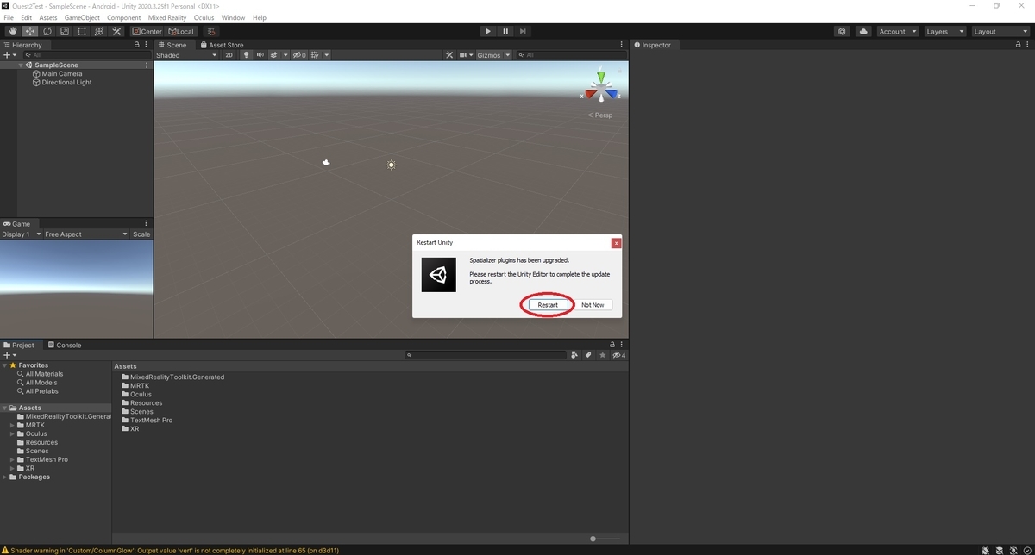1035x555 pixels.
Task: Save Project search as favorite star
Action: [x=602, y=355]
